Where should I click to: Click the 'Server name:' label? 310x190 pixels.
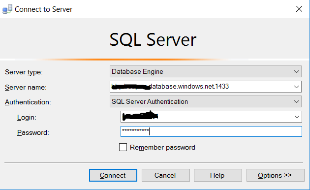click(26, 87)
